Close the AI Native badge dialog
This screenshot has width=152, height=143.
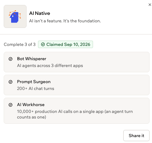coord(150,5)
